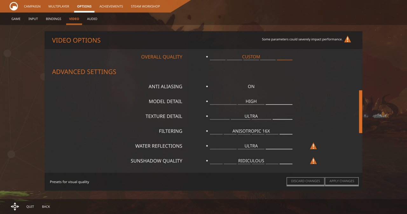The height and width of the screenshot is (214, 407).
Task: Click the Texture Detail label
Action: pyautogui.click(x=164, y=116)
